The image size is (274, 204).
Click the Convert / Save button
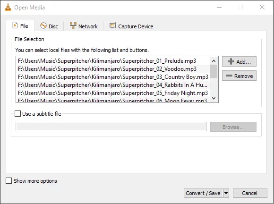(x=203, y=193)
